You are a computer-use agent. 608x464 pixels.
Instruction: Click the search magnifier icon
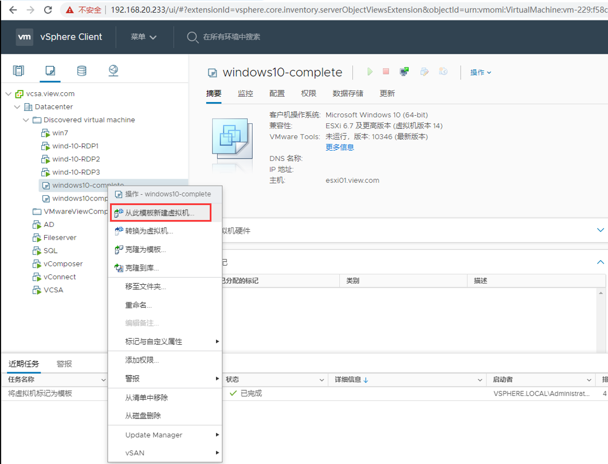tap(193, 37)
